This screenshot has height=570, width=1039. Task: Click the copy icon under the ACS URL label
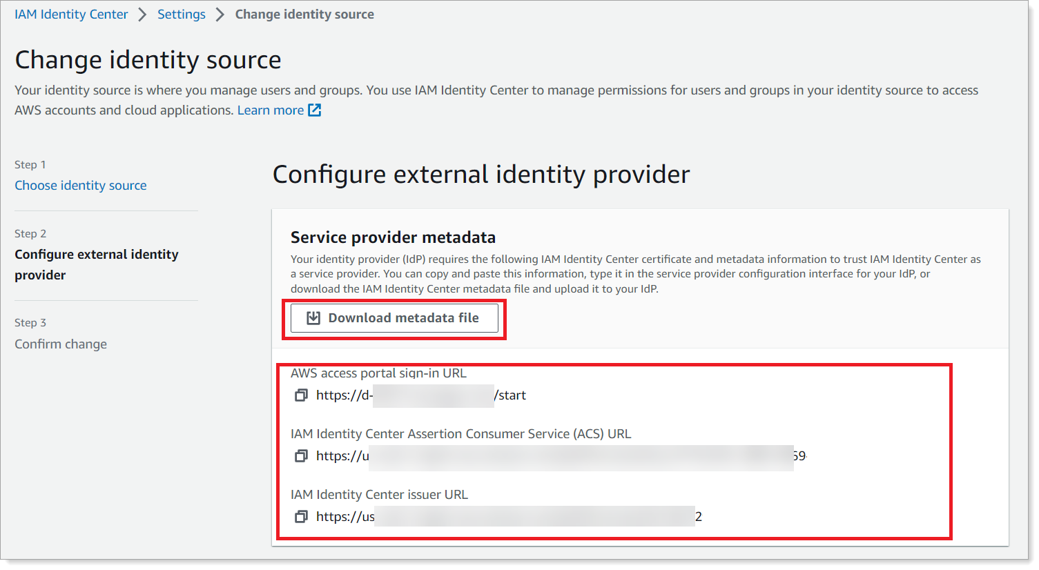[x=301, y=455]
